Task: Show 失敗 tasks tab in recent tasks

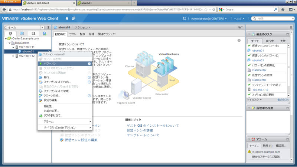Action: (283, 41)
